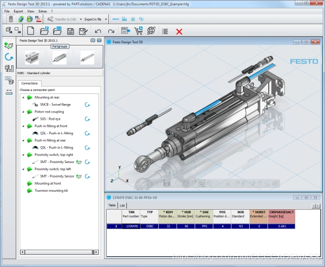Select the compact cylinder partgroup thumbnail
This screenshot has width=325, height=267.
point(32,57)
